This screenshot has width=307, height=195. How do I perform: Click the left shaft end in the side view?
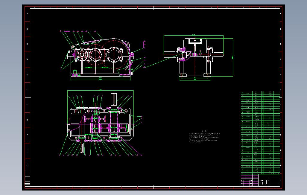pos(171,54)
